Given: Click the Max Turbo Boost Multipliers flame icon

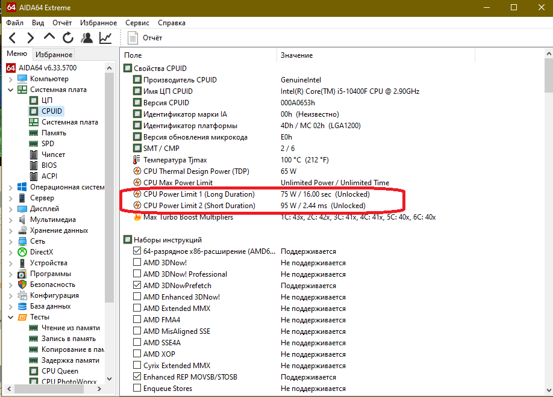Looking at the screenshot, I should tap(137, 217).
